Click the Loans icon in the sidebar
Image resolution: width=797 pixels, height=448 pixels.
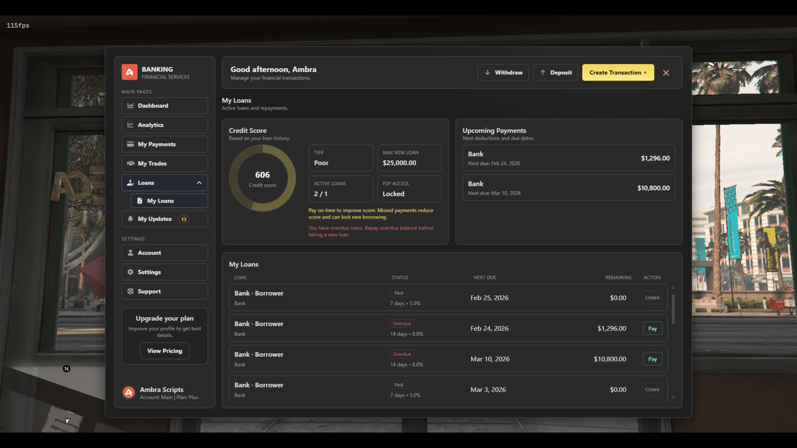(x=131, y=182)
